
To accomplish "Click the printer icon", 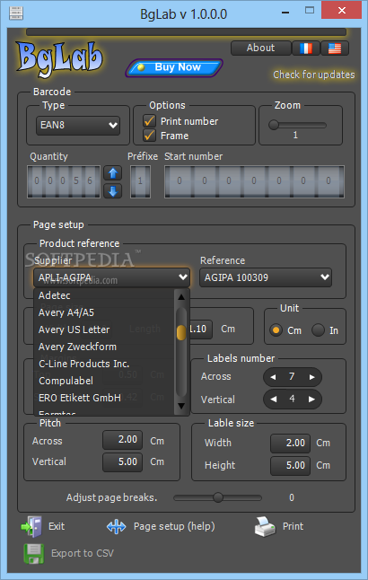I will click(265, 527).
